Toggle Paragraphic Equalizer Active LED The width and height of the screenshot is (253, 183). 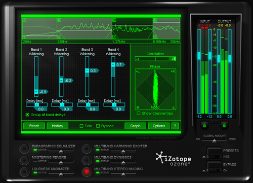[x=35, y=150]
